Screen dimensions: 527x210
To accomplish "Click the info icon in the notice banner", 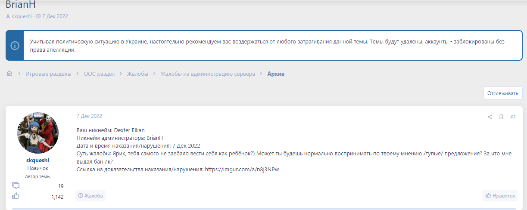I will tap(15, 46).
